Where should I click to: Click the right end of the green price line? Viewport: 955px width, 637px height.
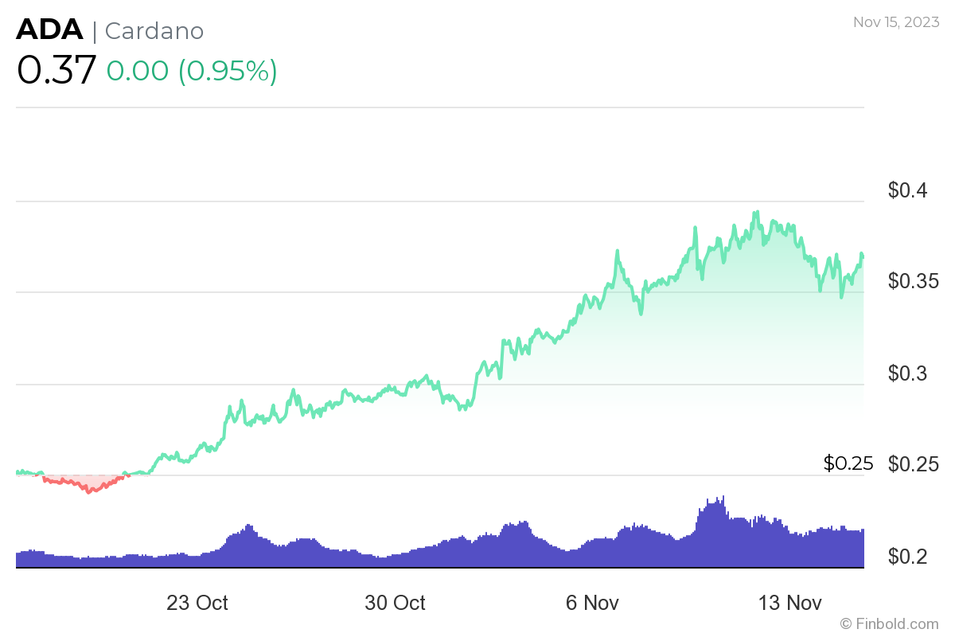(862, 255)
